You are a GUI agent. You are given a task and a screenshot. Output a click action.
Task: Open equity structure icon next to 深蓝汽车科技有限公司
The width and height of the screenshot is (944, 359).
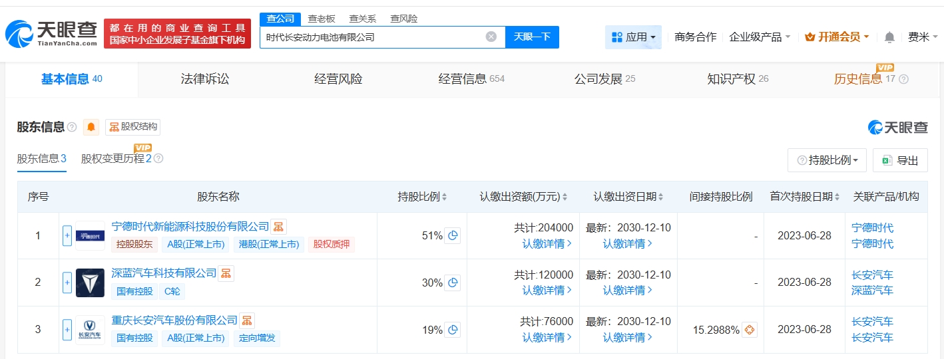click(x=226, y=273)
